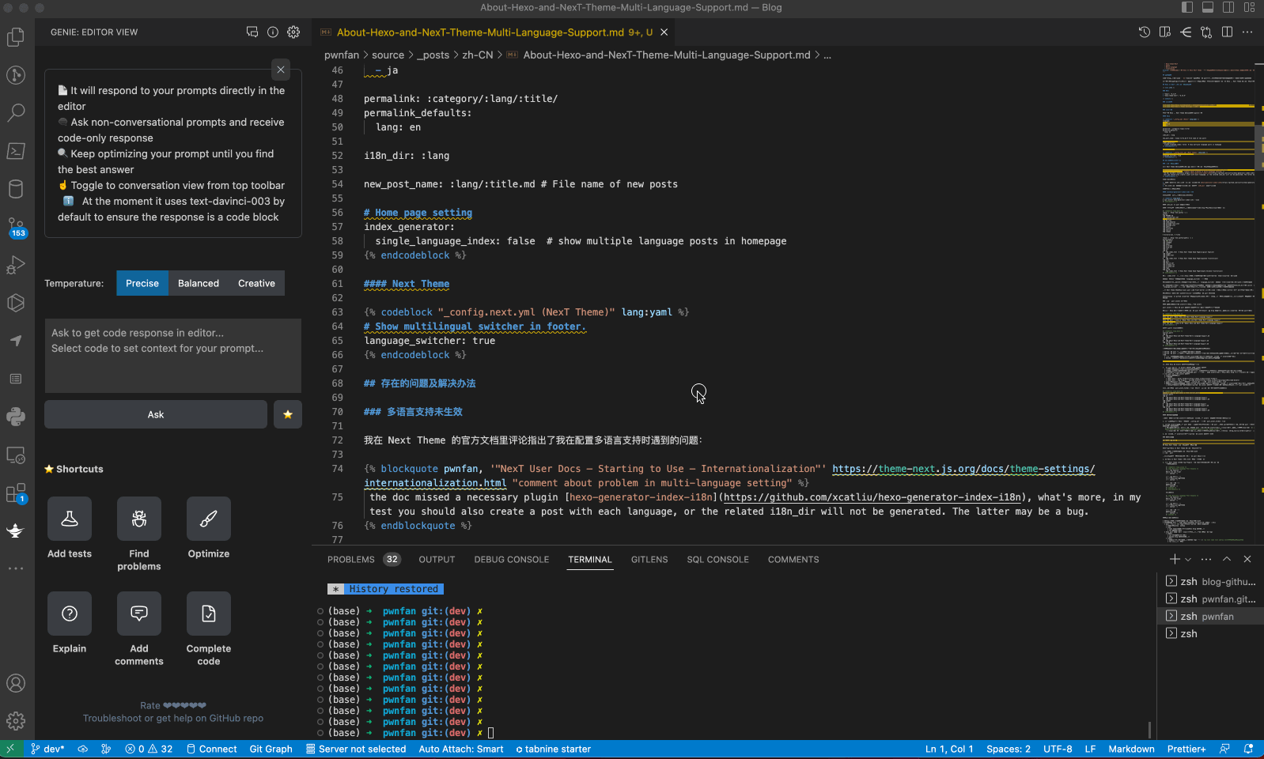Click the star favorite button beside Ask
The image size is (1264, 759).
pyautogui.click(x=288, y=414)
